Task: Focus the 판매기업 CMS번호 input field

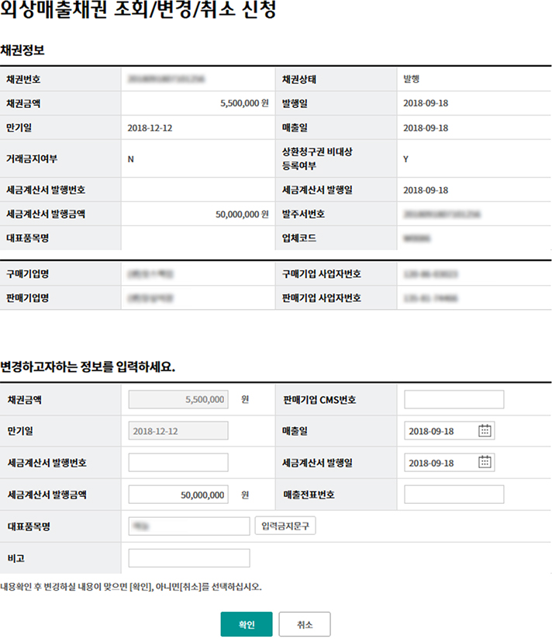Action: (x=454, y=400)
